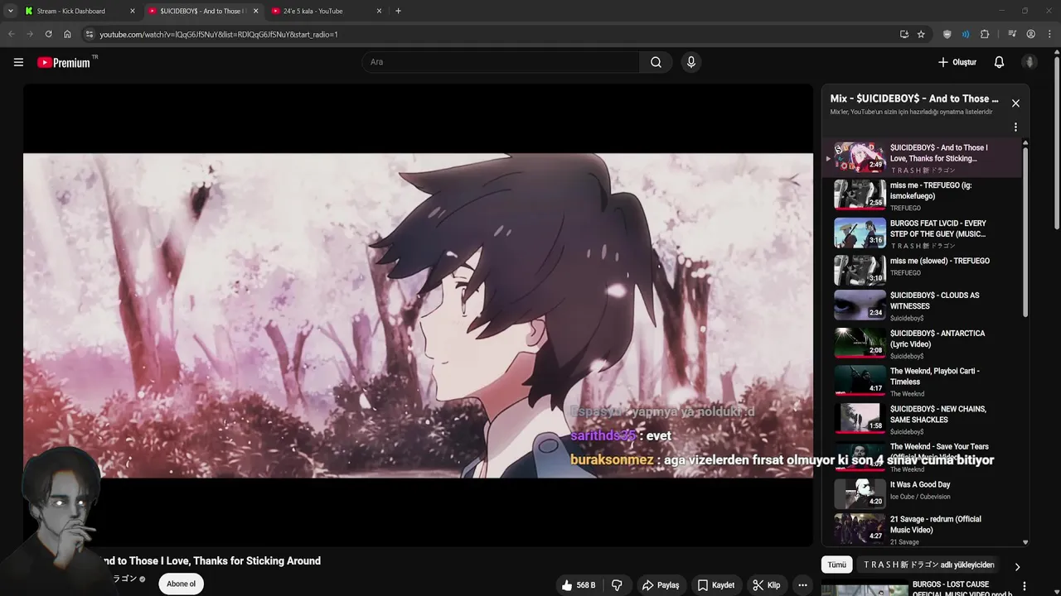Image resolution: width=1061 pixels, height=596 pixels.
Task: Play miss me - TREFUEGO (ig: ismokefuego)
Action: (922, 195)
